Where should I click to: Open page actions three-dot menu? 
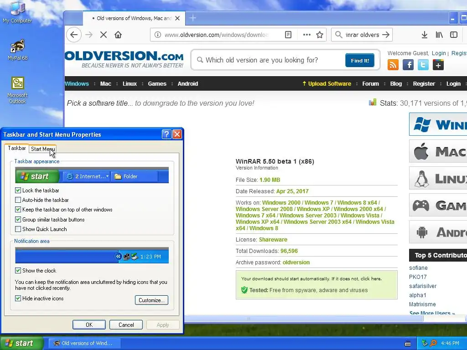click(x=307, y=35)
